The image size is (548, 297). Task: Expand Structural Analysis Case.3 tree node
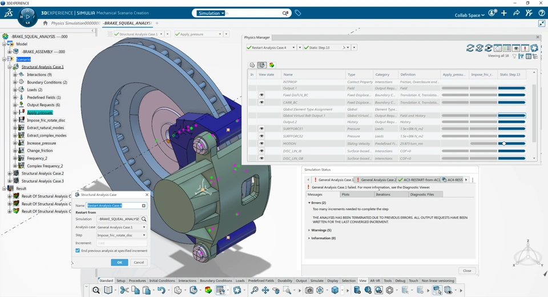tap(10, 181)
